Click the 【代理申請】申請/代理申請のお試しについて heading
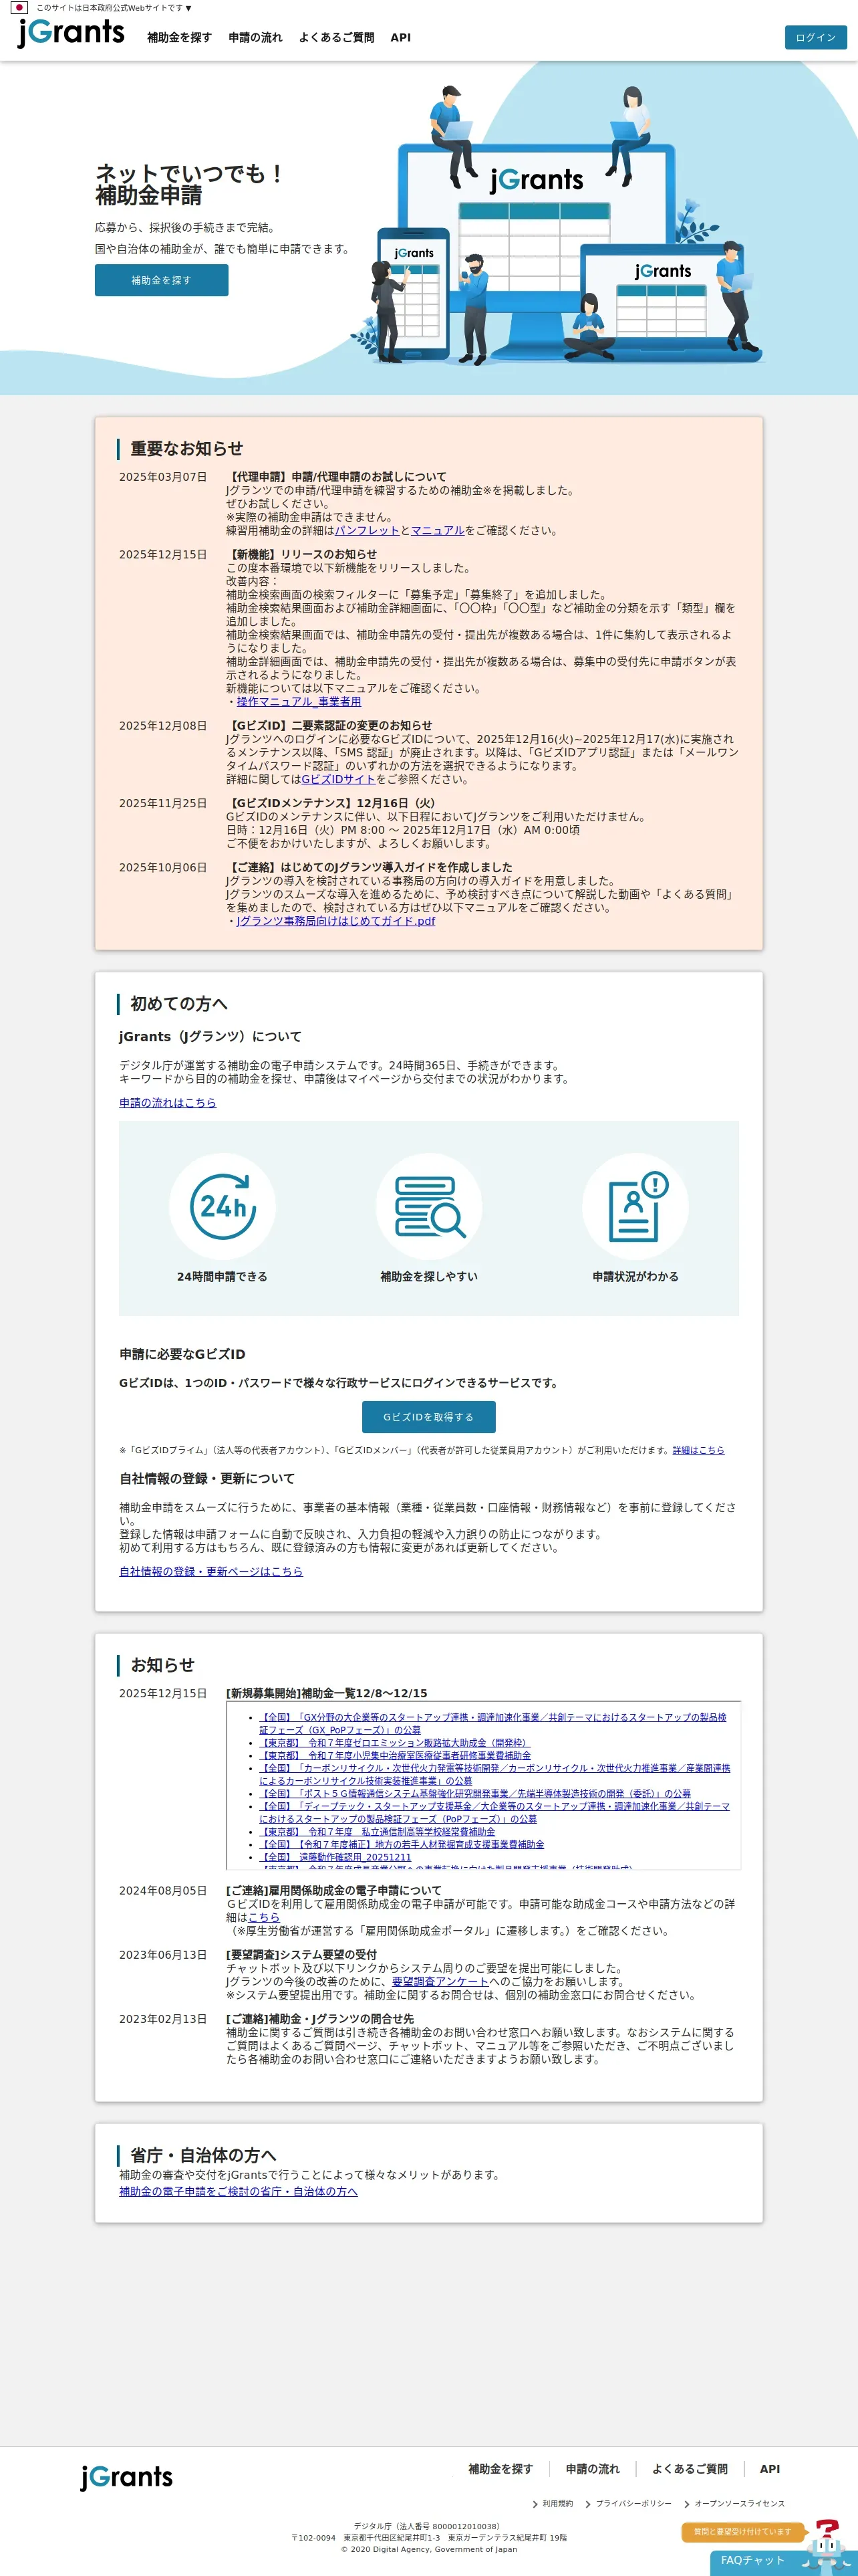This screenshot has height=2576, width=858. (335, 477)
